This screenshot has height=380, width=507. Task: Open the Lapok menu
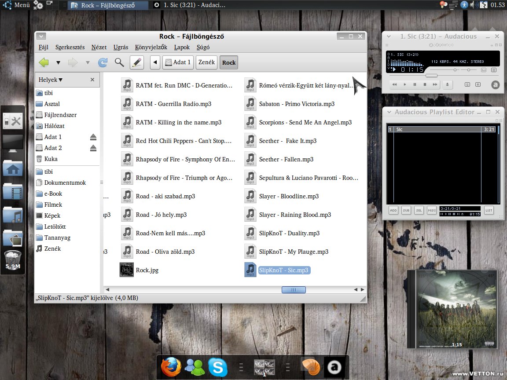point(182,47)
